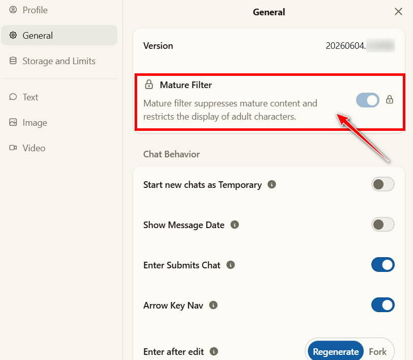Viewport: 413px width, 360px height.
Task: Click the Image picture icon
Action: 13,122
